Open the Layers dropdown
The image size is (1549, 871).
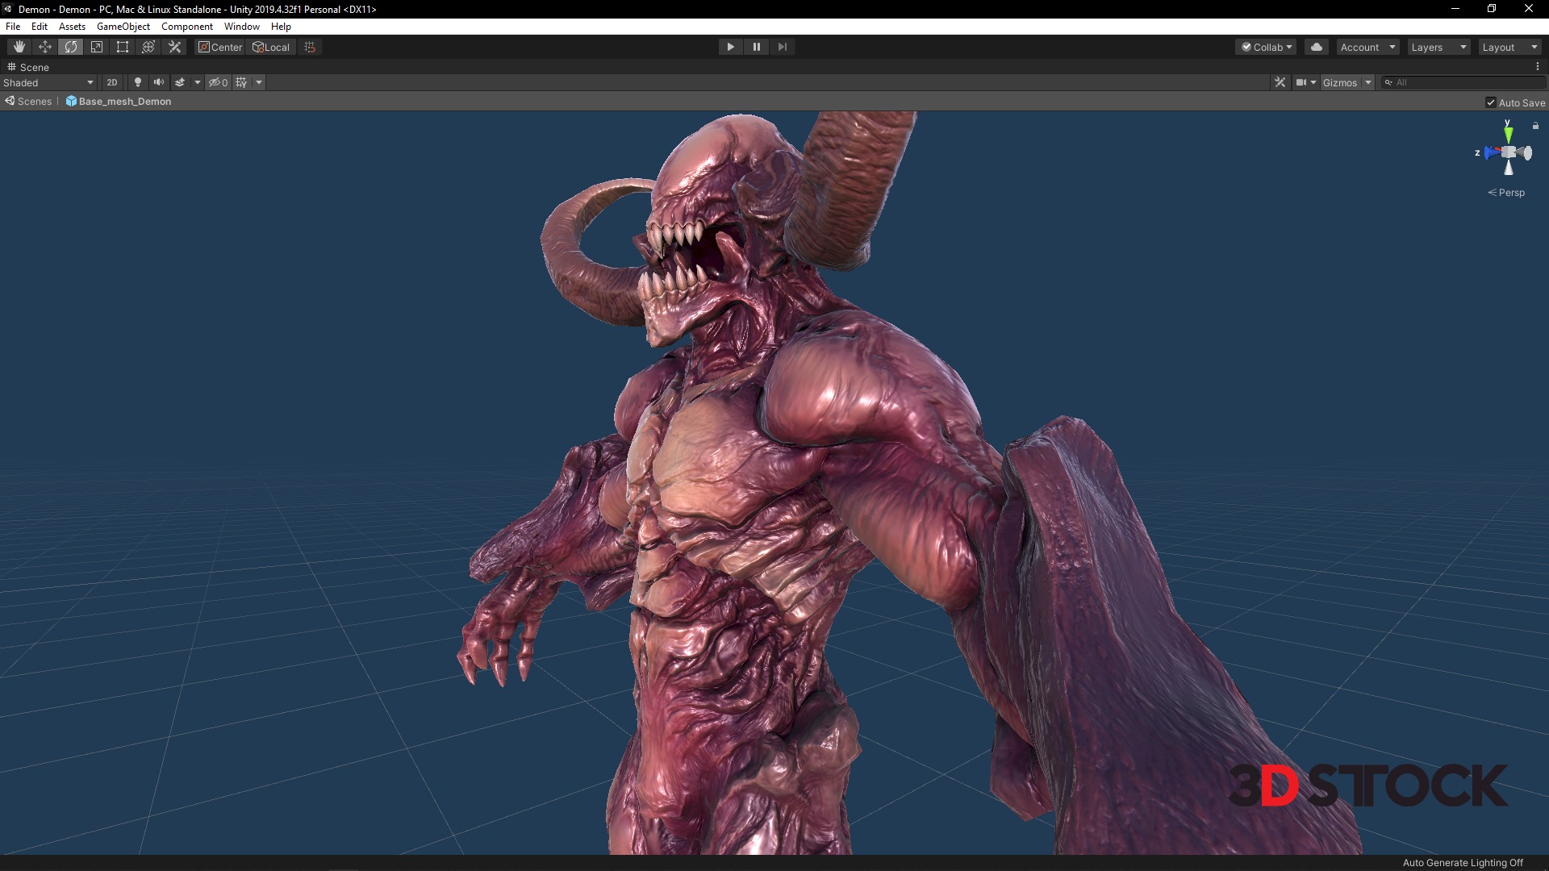pyautogui.click(x=1438, y=47)
